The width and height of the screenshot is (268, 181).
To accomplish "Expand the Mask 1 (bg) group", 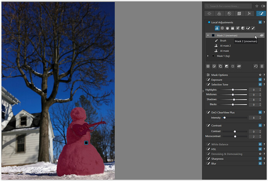I will (208, 56).
